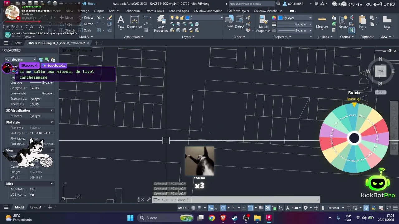Toggle transparency display on status bar
Screen dimensions: 399x224
click(267, 208)
